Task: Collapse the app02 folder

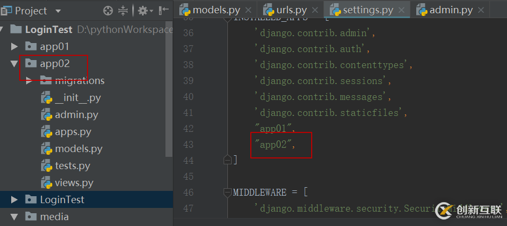Action: (x=14, y=64)
